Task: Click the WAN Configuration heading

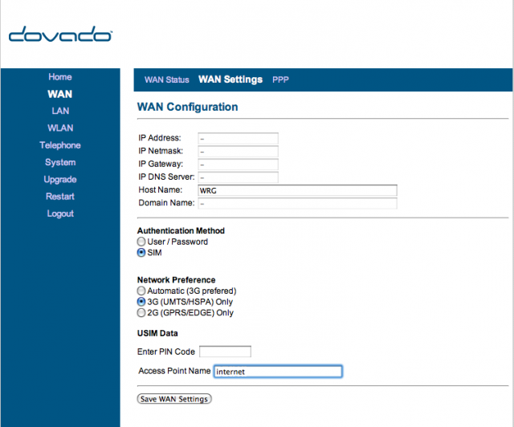Action: coord(187,108)
